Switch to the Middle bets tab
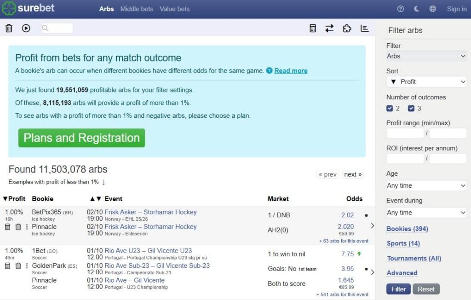 (137, 9)
